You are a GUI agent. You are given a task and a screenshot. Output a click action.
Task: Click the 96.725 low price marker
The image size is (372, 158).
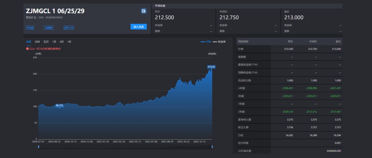tap(59, 105)
